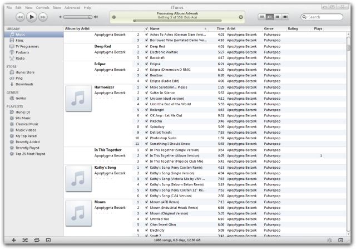Open the search magnifier dropdown
Screen dimensions: 356x249
click(x=305, y=17)
